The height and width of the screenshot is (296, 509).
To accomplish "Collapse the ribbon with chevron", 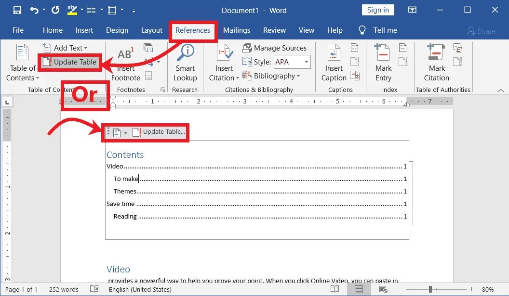I will pos(500,90).
